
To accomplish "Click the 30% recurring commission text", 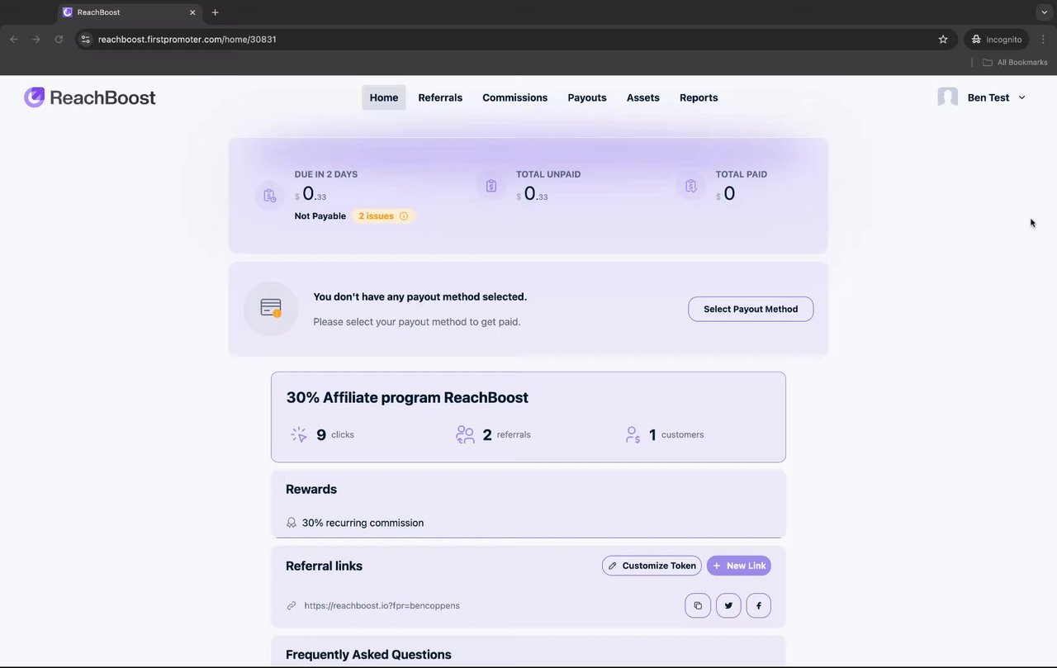I will [x=363, y=523].
